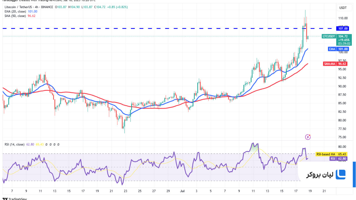The width and height of the screenshot is (356, 200).
Task: Select the EMA (20, close) legend entry
Action: point(15,11)
